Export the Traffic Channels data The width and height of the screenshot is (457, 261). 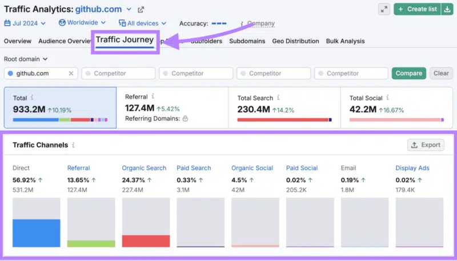(x=426, y=144)
